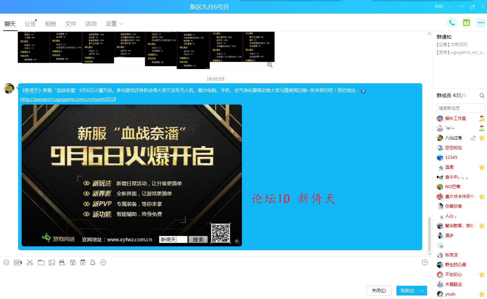Open the group calendar app icon
Viewport: 487px width, 299px height.
coord(466,23)
